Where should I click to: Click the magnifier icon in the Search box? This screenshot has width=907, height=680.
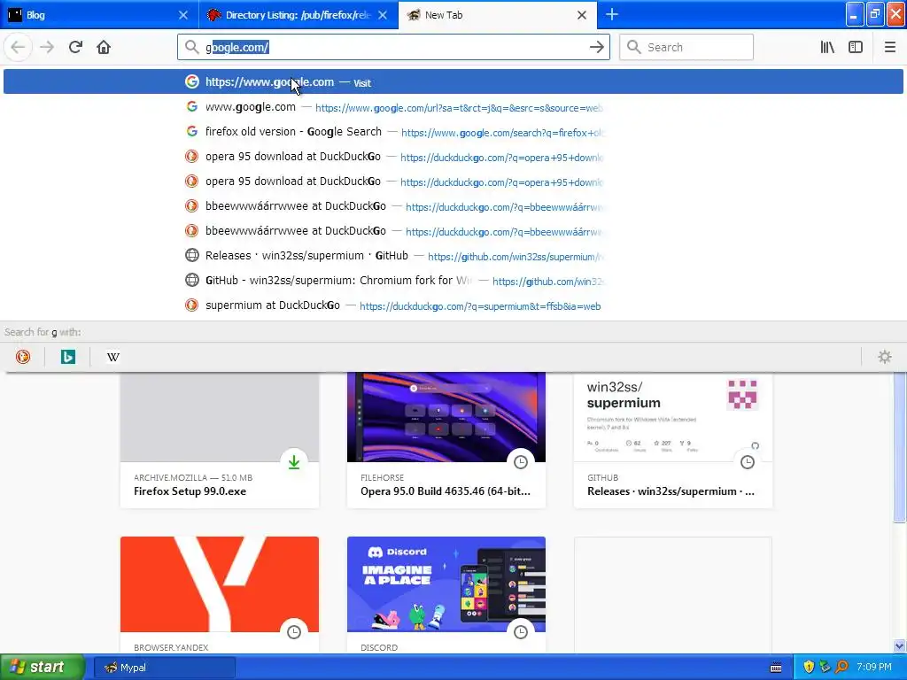click(634, 47)
